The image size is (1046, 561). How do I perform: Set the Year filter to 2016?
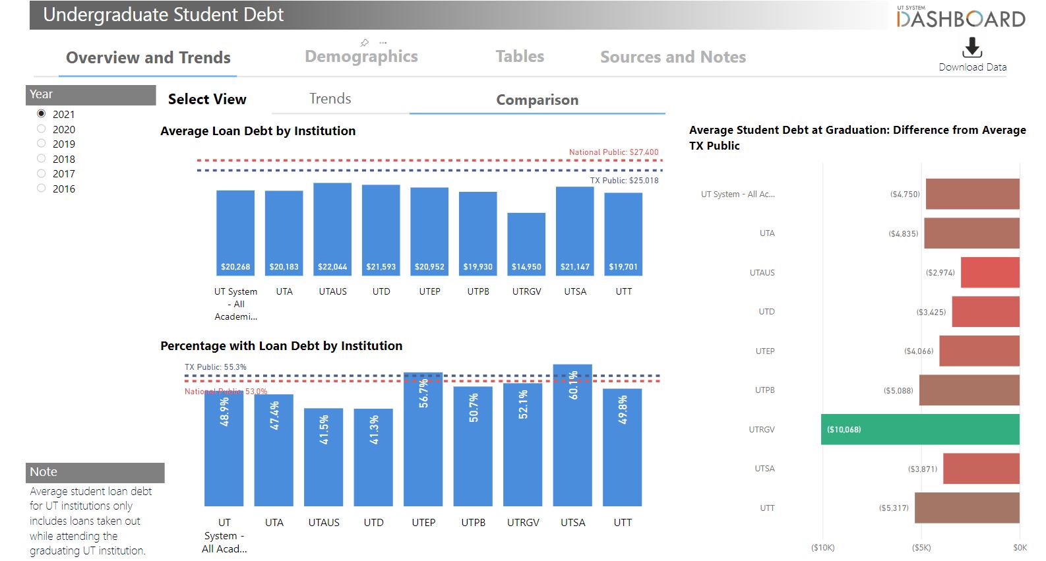point(41,189)
